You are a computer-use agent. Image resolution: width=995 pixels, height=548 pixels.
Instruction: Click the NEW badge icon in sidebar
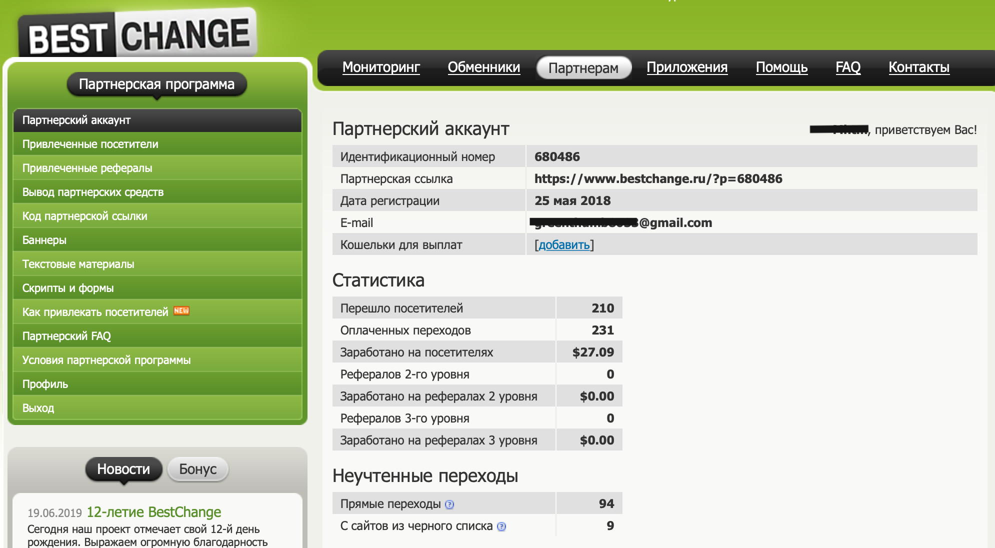[x=181, y=311]
